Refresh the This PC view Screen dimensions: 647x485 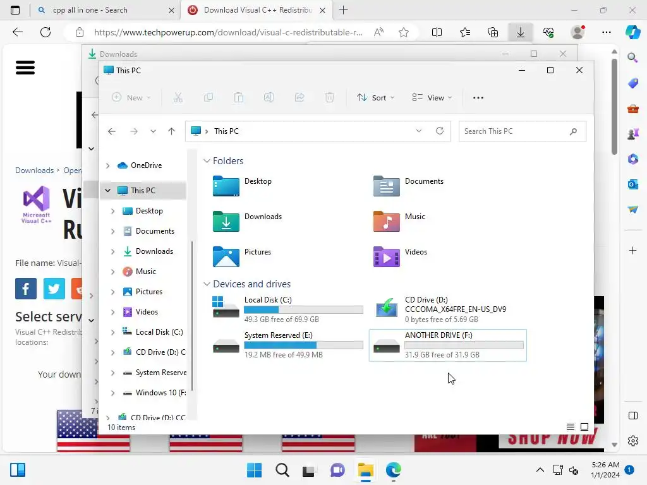[440, 131]
